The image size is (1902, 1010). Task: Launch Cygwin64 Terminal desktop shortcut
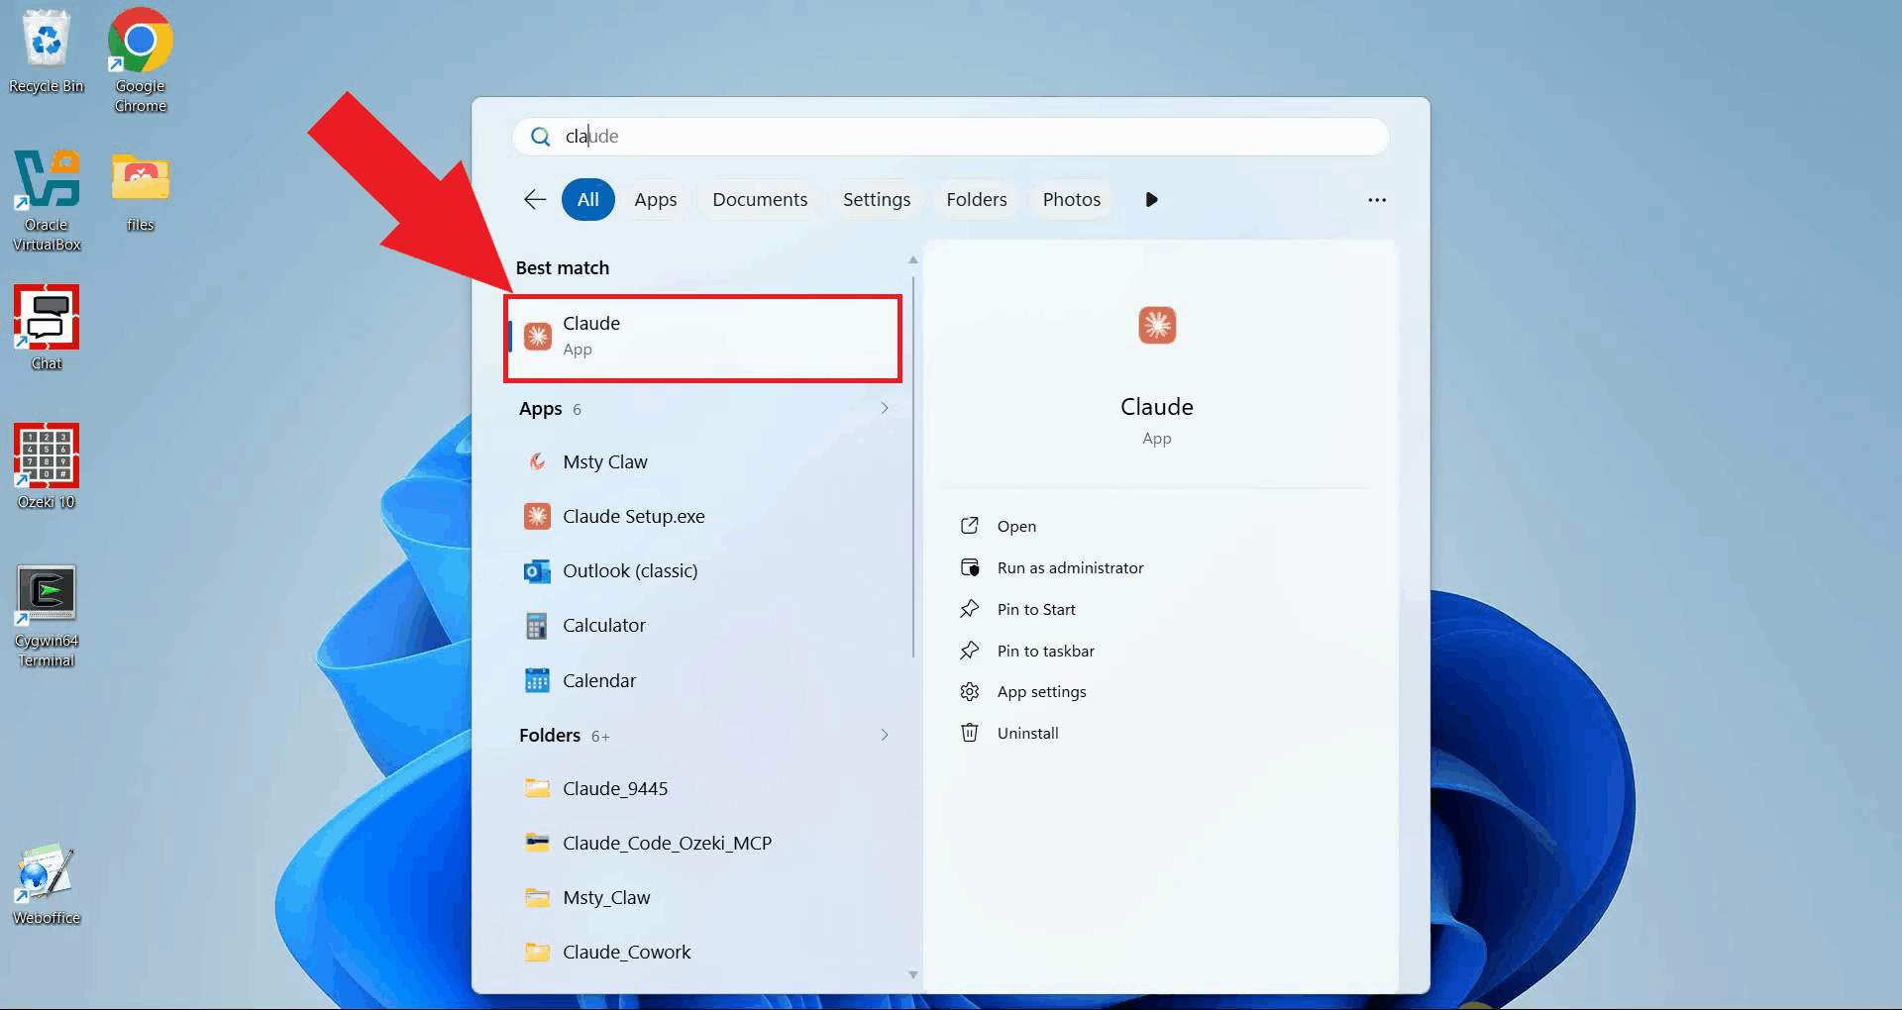pos(46,615)
